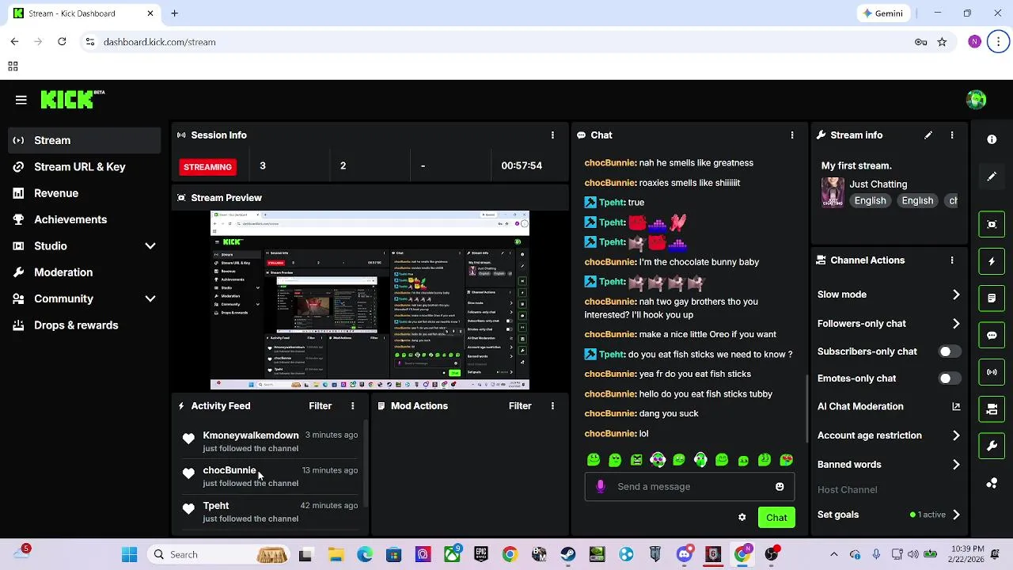Open the Windows Start menu
The height and width of the screenshot is (570, 1013).
point(130,555)
